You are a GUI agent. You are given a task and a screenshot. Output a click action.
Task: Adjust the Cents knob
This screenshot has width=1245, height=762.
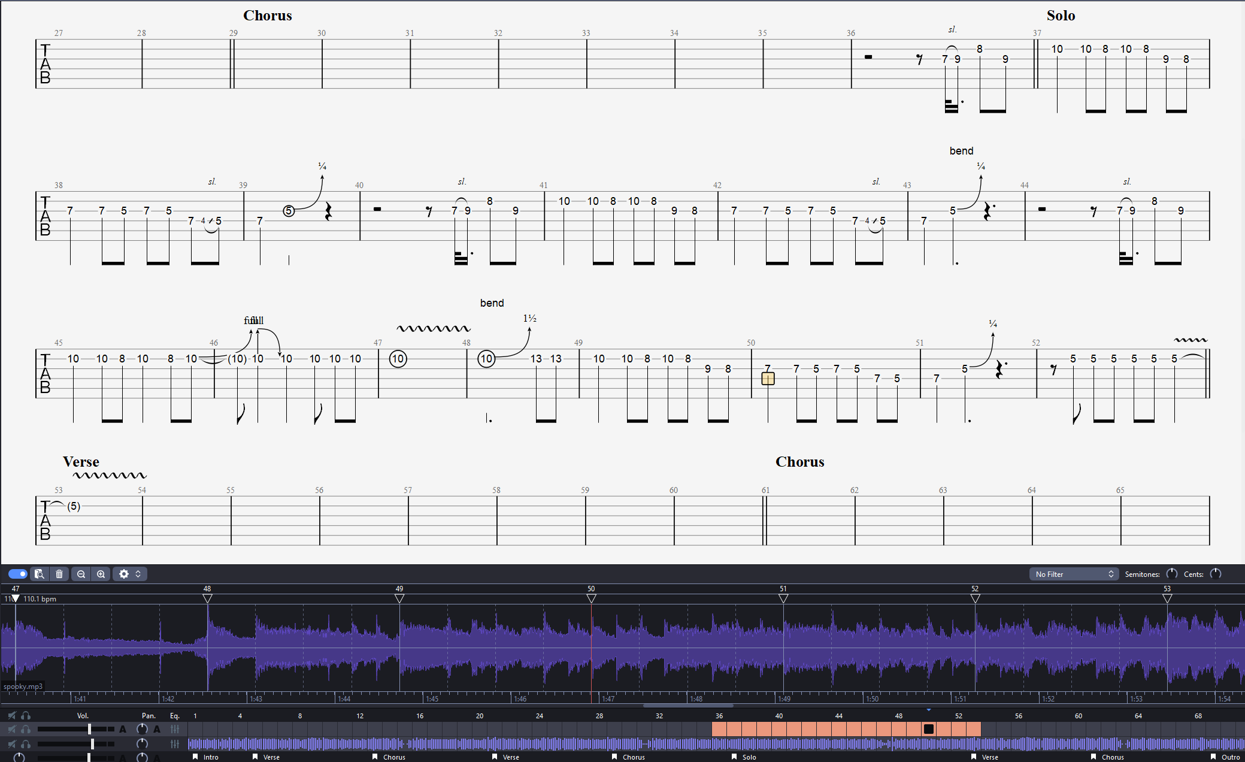[x=1216, y=574]
